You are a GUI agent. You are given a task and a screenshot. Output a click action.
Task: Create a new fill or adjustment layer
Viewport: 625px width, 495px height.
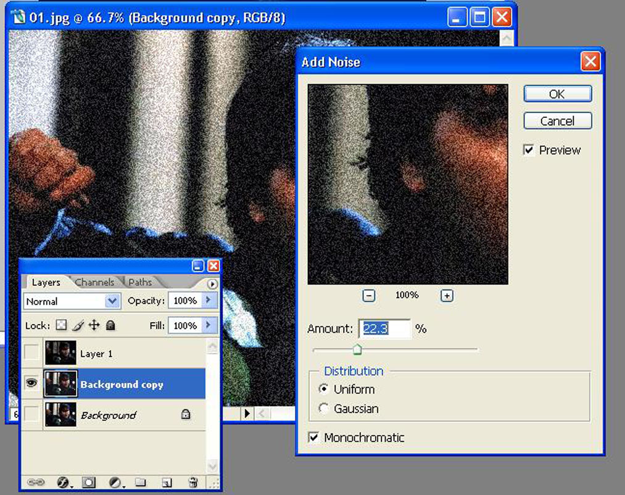click(x=115, y=483)
